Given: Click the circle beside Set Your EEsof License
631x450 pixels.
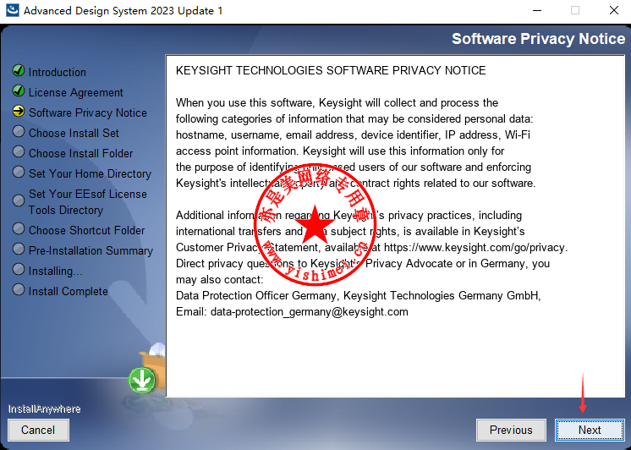Looking at the screenshot, I should coord(19,200).
